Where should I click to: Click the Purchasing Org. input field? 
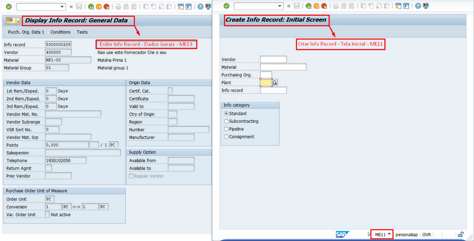point(266,75)
